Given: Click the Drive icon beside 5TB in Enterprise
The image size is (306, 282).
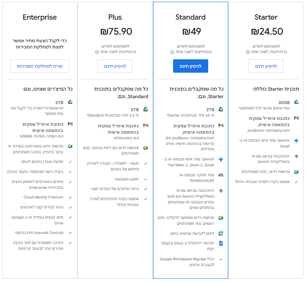Looking at the screenshot, I should pyautogui.click(x=70, y=102).
